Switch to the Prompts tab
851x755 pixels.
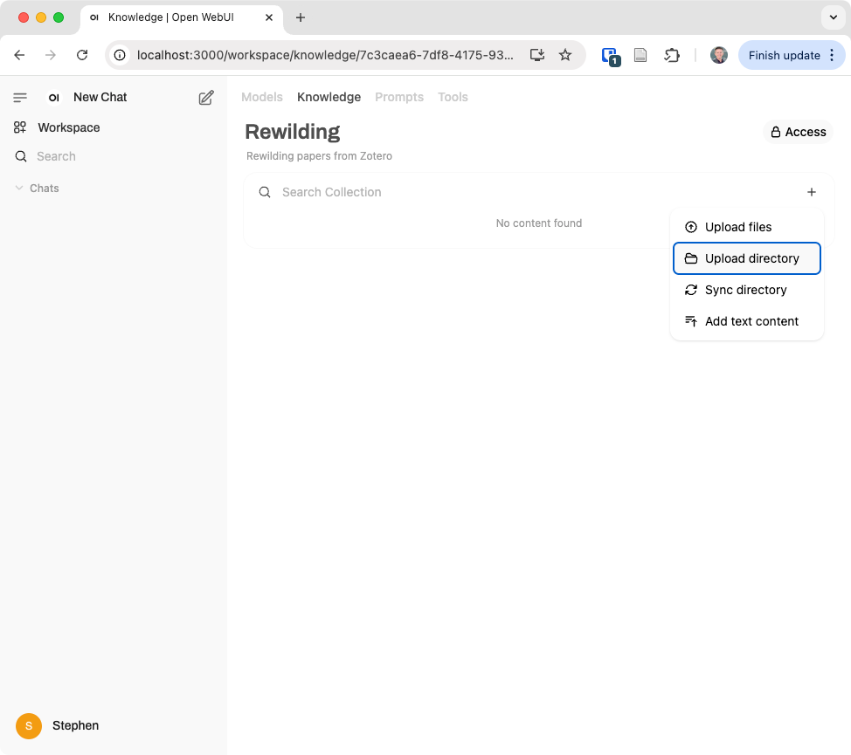coord(398,97)
